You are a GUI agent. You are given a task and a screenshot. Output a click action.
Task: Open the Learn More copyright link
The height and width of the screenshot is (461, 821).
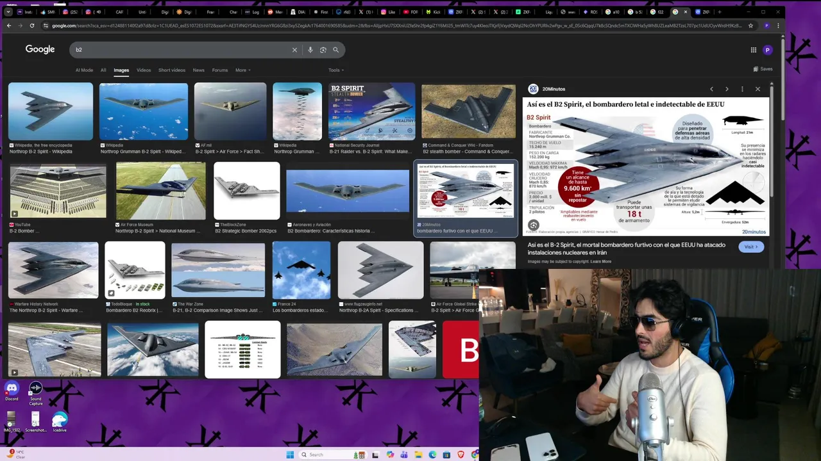(x=601, y=261)
